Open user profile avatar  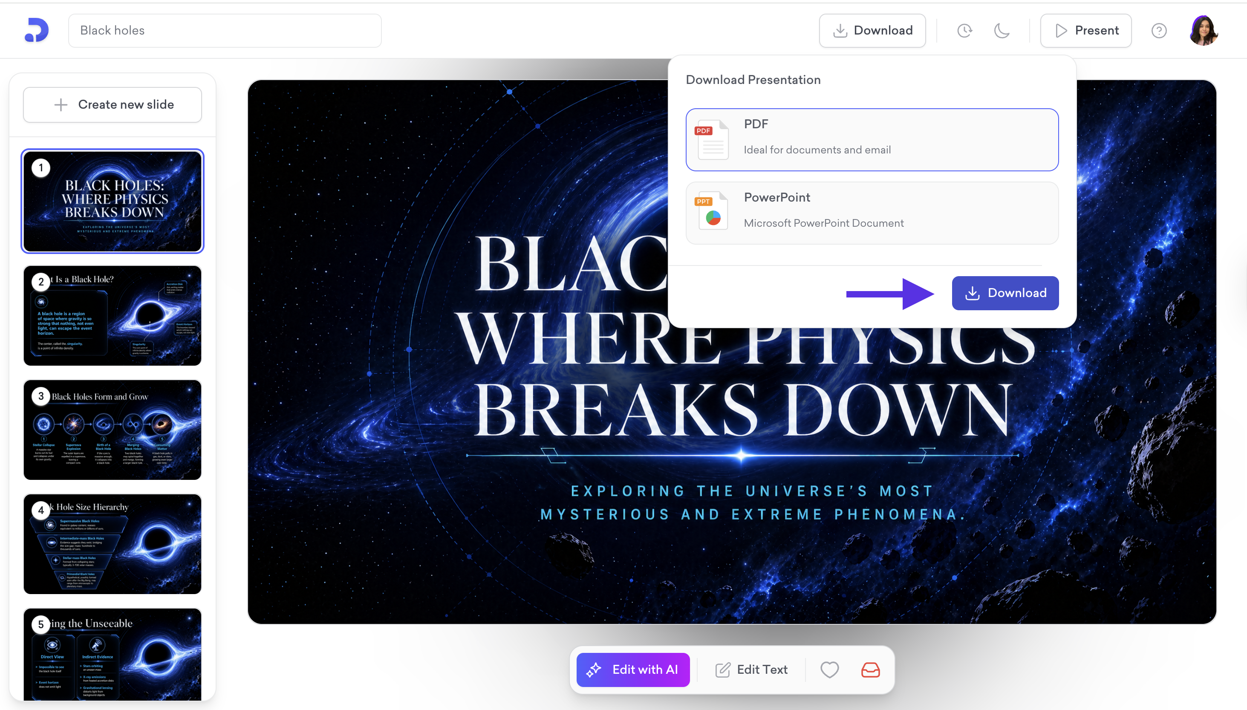pyautogui.click(x=1203, y=31)
